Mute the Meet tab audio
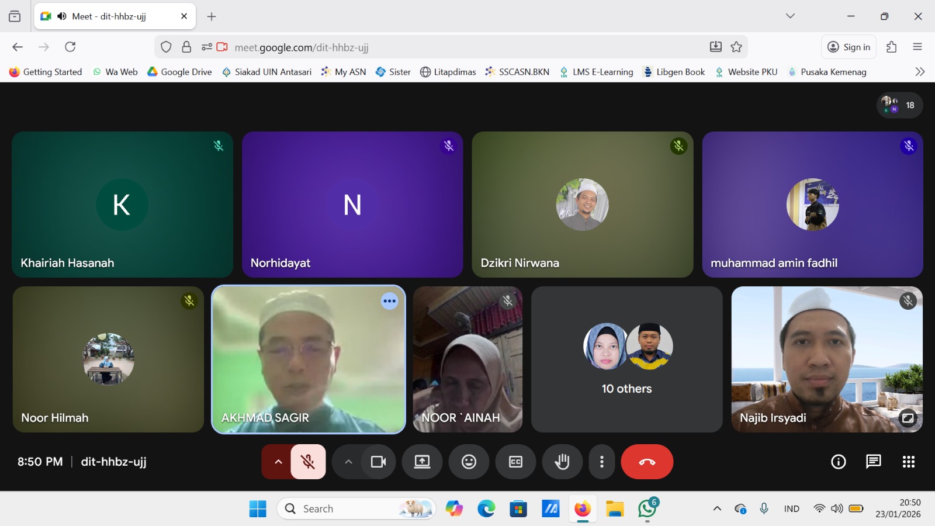 (x=62, y=16)
